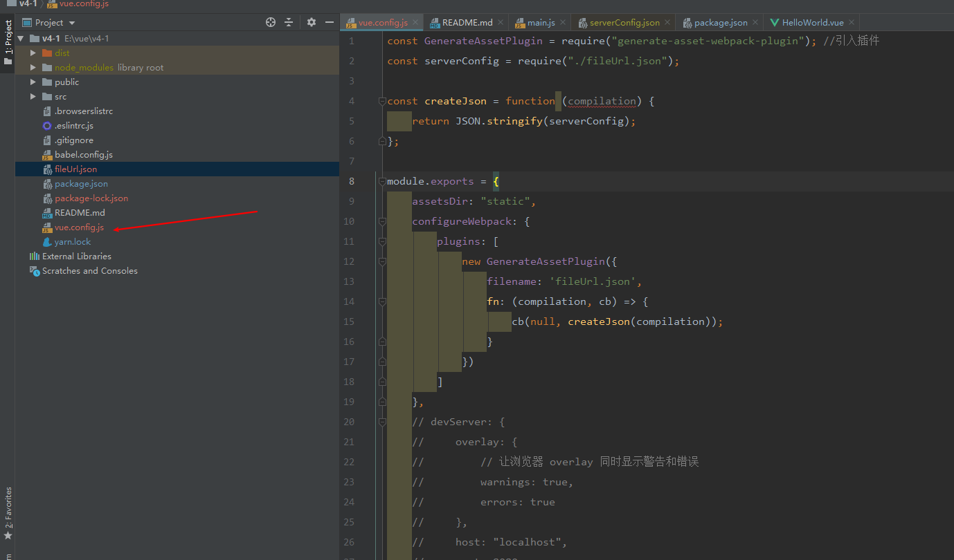Select babel.config.js file
The height and width of the screenshot is (560, 954).
point(84,154)
